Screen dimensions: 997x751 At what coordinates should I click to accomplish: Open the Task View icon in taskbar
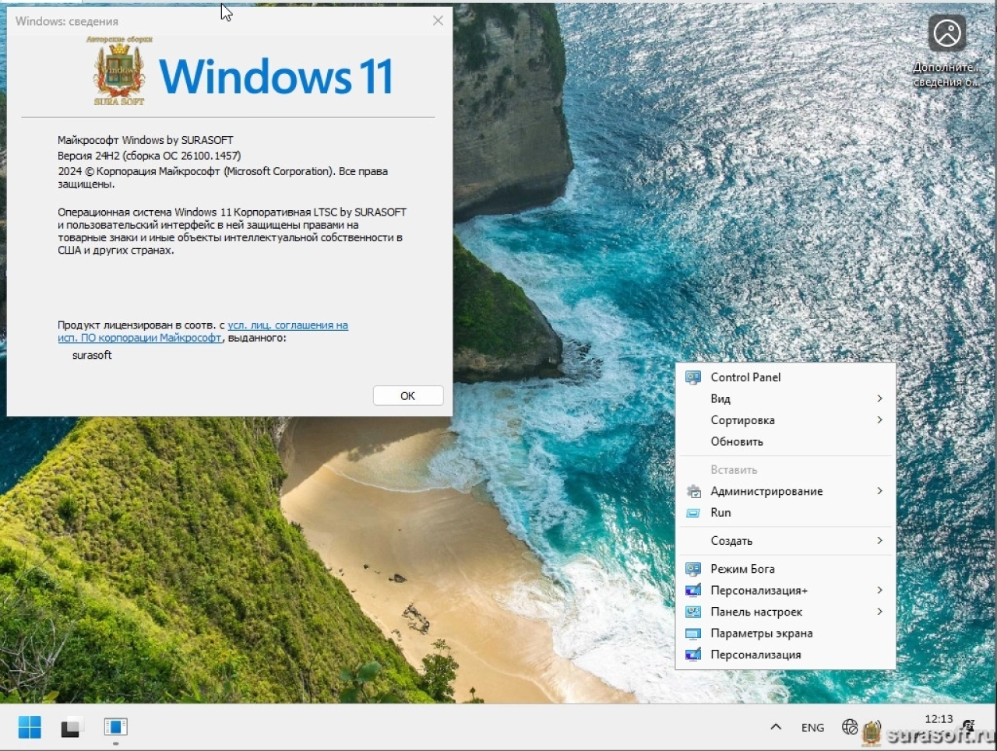click(x=72, y=727)
